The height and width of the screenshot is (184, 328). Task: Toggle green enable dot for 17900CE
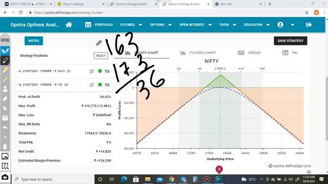[x=100, y=84]
